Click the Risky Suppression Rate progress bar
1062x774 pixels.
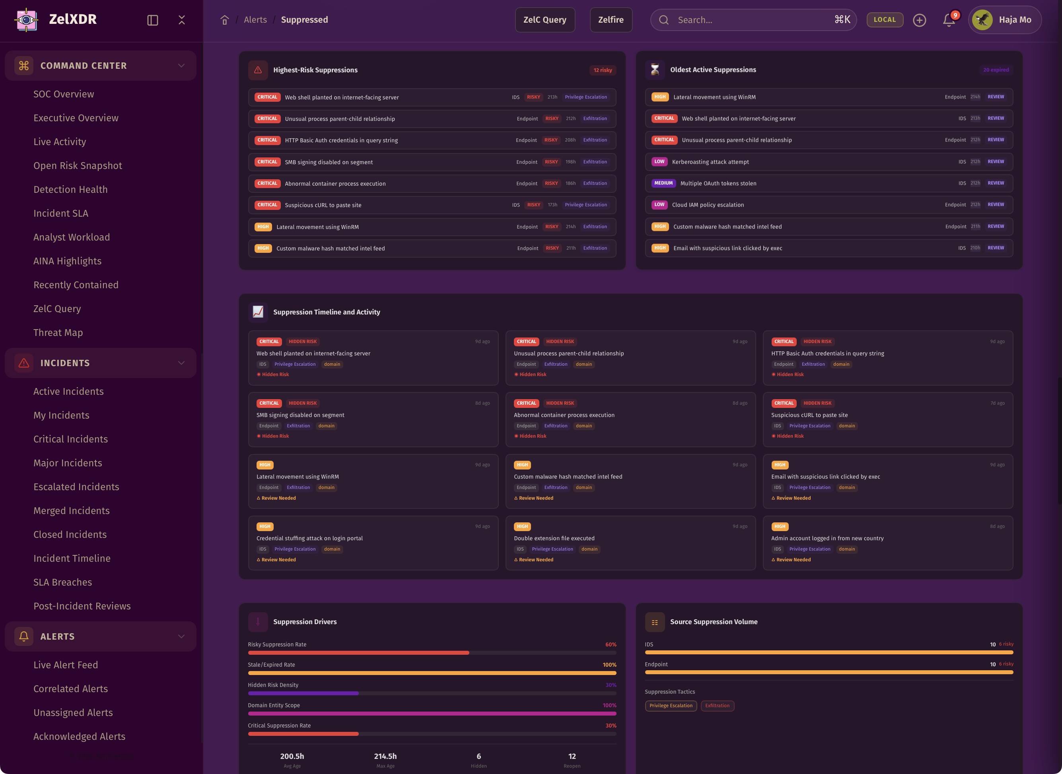pyautogui.click(x=432, y=653)
